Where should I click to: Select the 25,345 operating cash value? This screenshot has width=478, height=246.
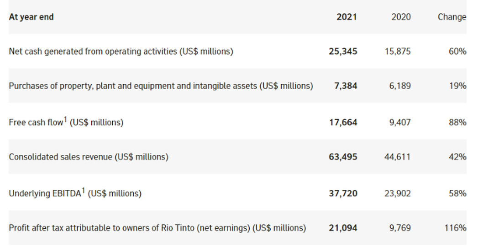tap(343, 51)
